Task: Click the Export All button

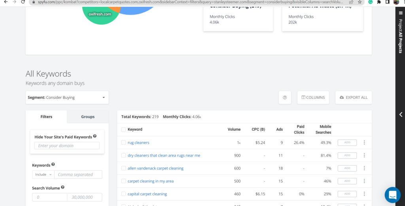Action: pyautogui.click(x=354, y=97)
